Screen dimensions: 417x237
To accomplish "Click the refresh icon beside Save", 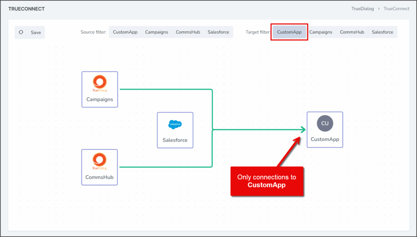I will (21, 32).
